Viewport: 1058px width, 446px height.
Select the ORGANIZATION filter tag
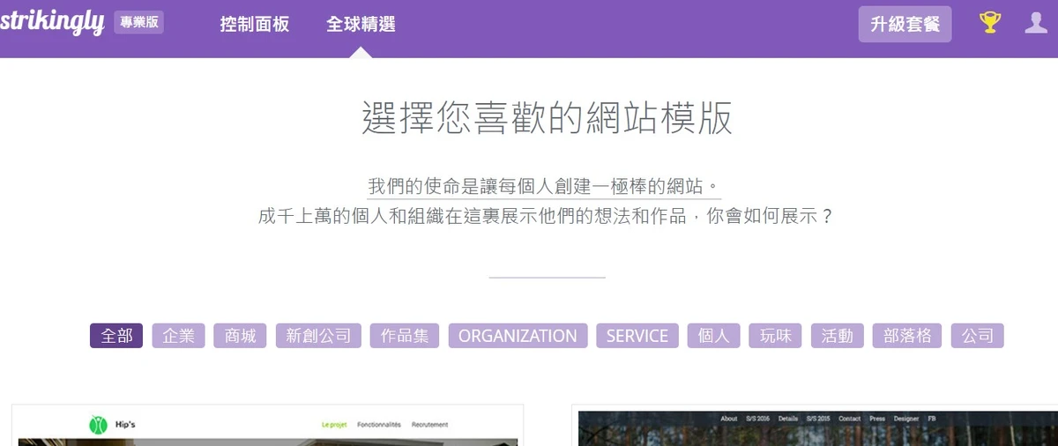[518, 336]
